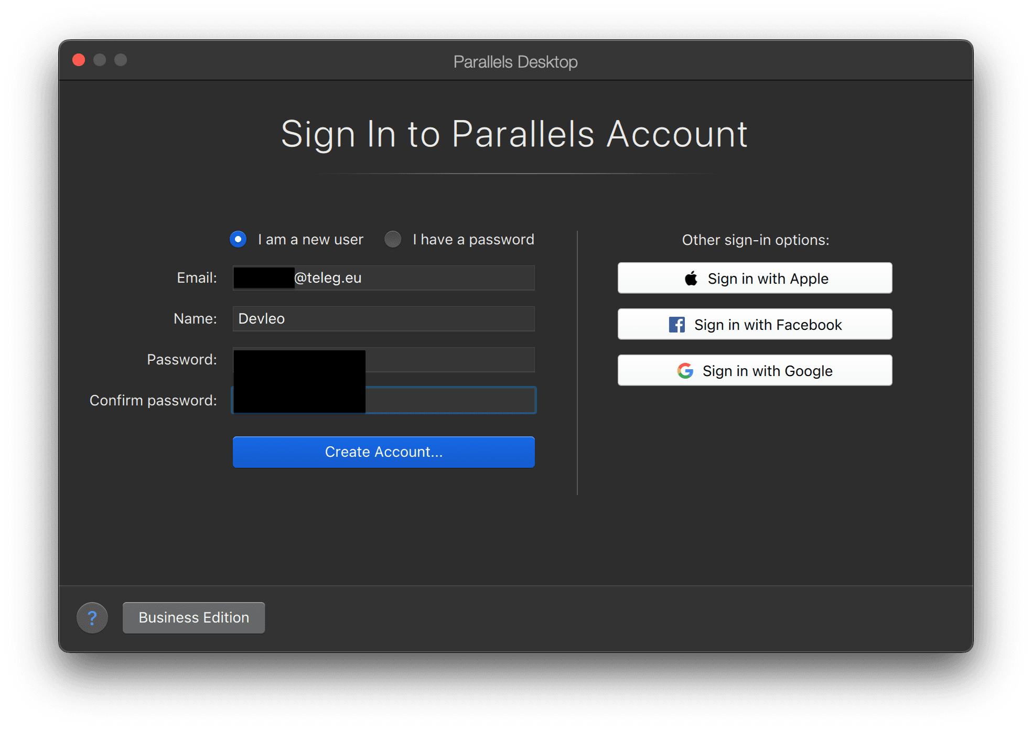Focus the Email input field
1032x730 pixels.
(384, 278)
